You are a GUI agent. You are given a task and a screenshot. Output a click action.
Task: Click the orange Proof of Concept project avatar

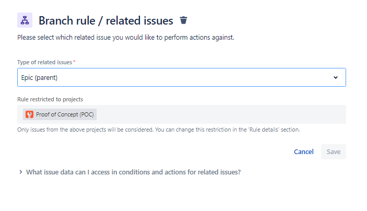tap(29, 114)
